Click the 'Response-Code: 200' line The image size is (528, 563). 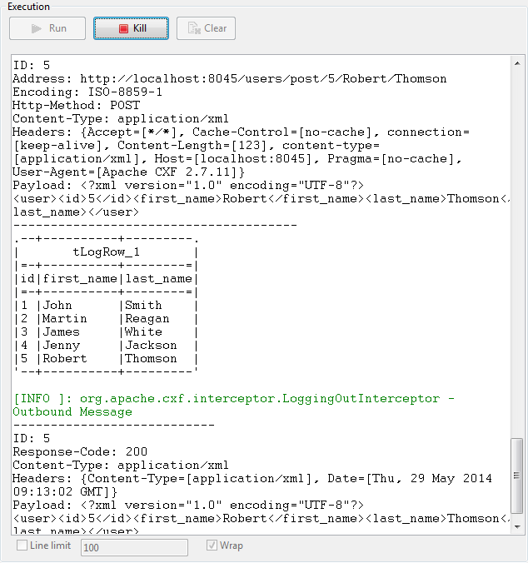tap(80, 451)
